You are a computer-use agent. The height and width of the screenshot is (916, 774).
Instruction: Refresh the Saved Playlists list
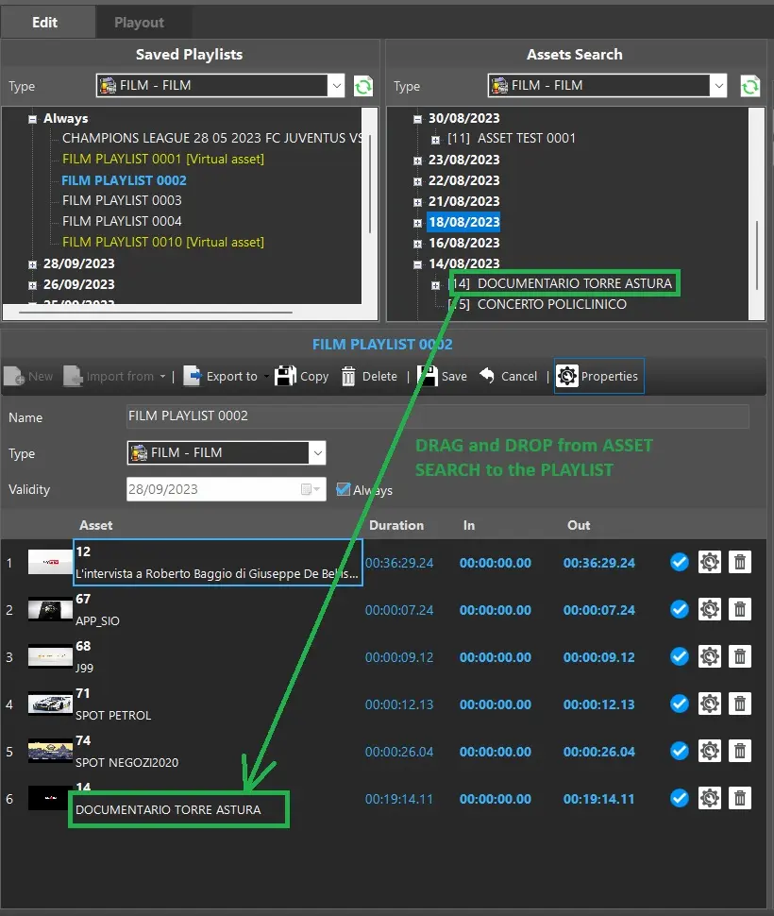click(x=363, y=87)
